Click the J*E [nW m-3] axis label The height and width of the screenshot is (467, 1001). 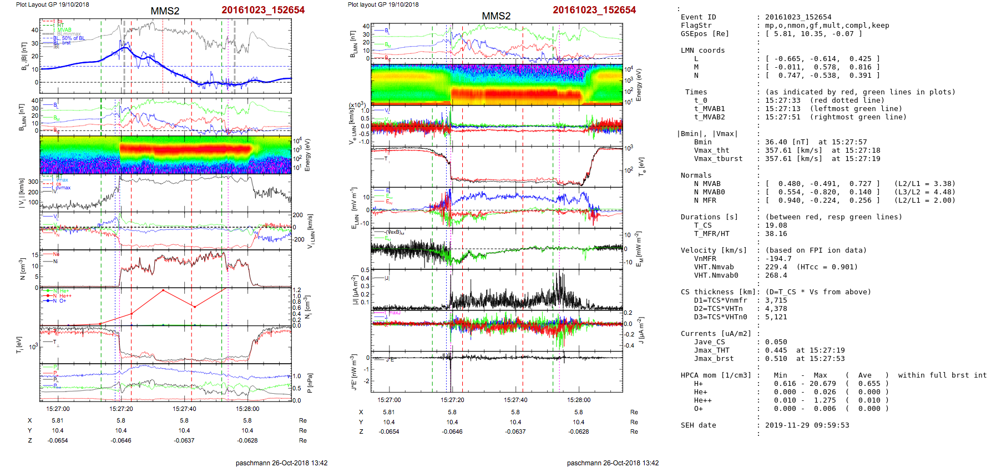354,372
